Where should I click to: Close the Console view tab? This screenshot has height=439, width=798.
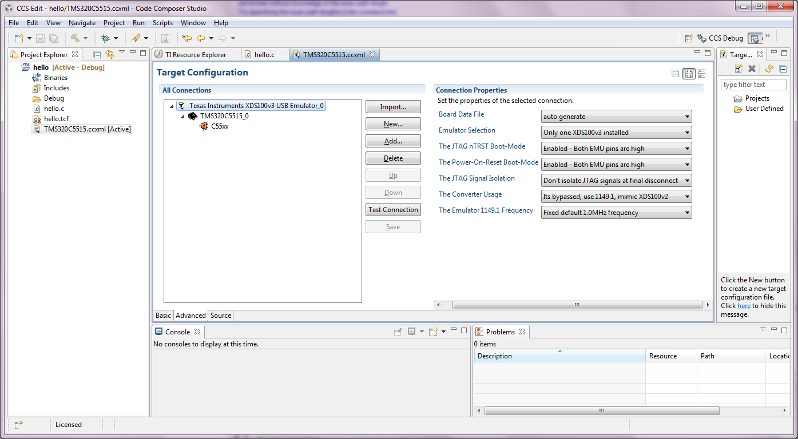coord(197,332)
